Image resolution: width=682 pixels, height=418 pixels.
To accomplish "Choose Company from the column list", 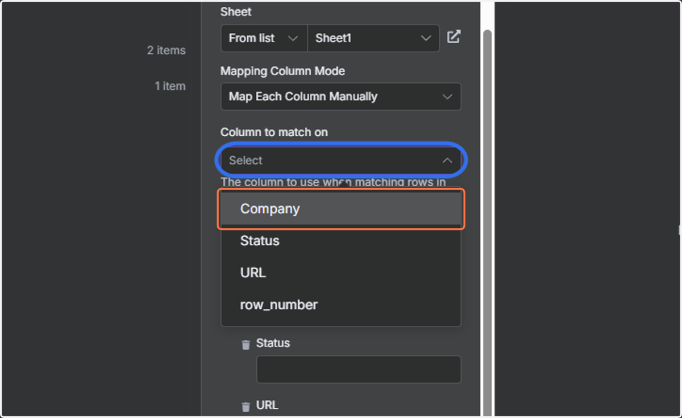I will [x=341, y=209].
